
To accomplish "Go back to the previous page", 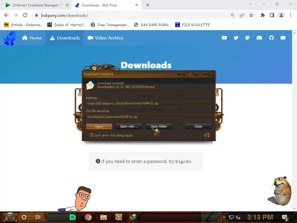I will (x=6, y=15).
